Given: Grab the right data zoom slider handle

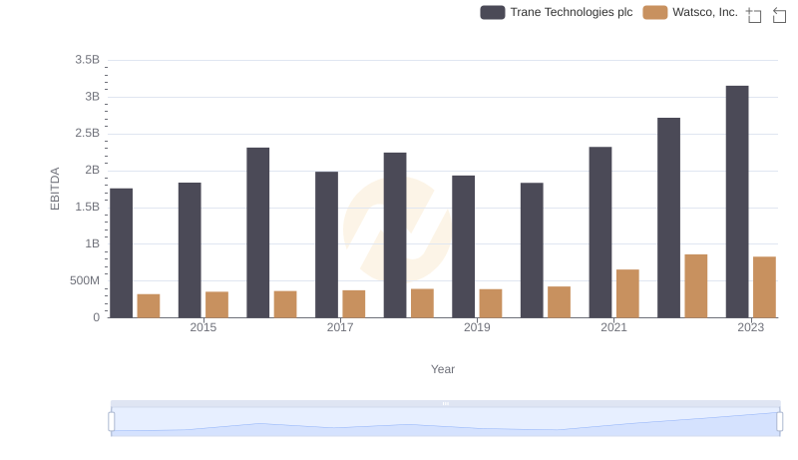Looking at the screenshot, I should 779,421.
